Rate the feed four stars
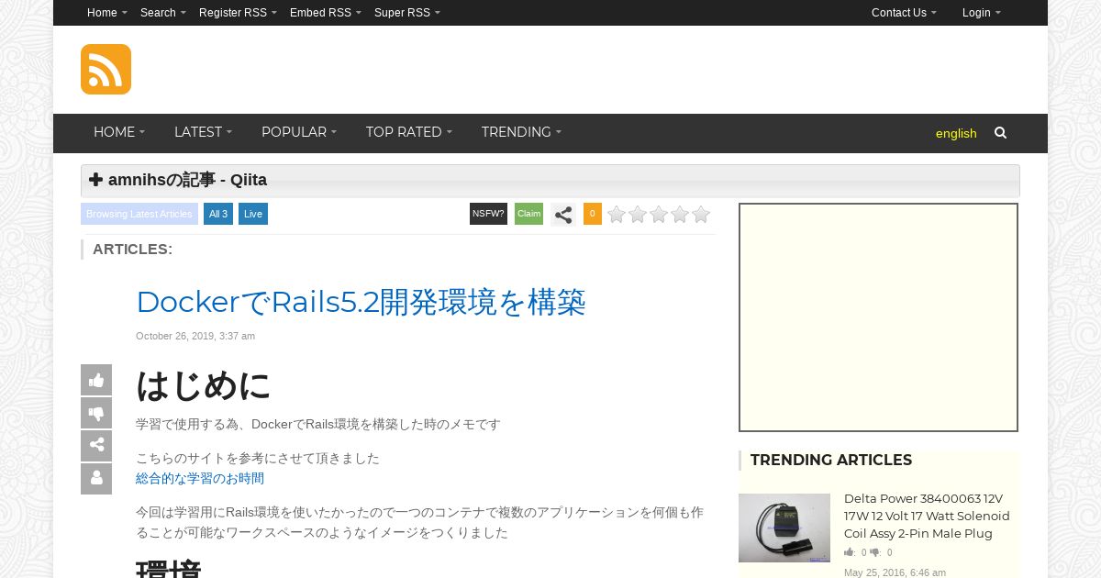Viewport: 1101px width, 578px height. pyautogui.click(x=680, y=215)
